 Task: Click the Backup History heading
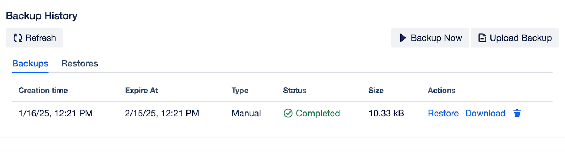[x=42, y=16]
